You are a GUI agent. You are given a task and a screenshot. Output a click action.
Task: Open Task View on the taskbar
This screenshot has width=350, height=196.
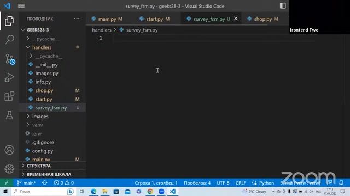click(x=82, y=191)
